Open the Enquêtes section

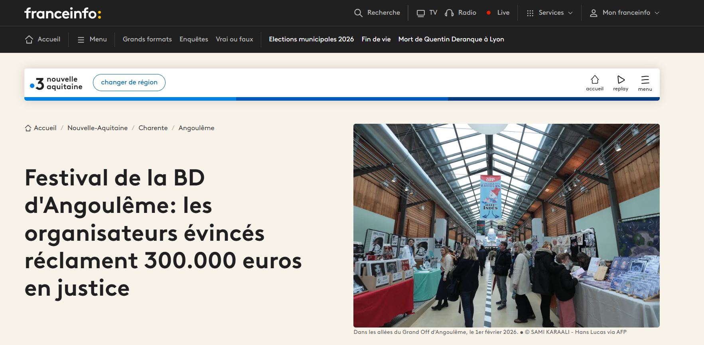pos(193,39)
